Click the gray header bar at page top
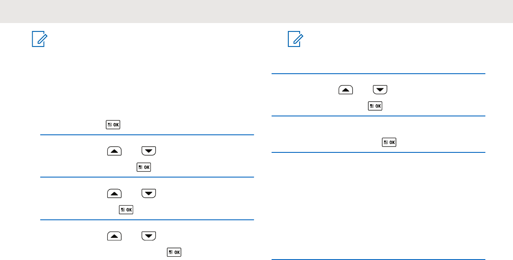 [x=256, y=11]
